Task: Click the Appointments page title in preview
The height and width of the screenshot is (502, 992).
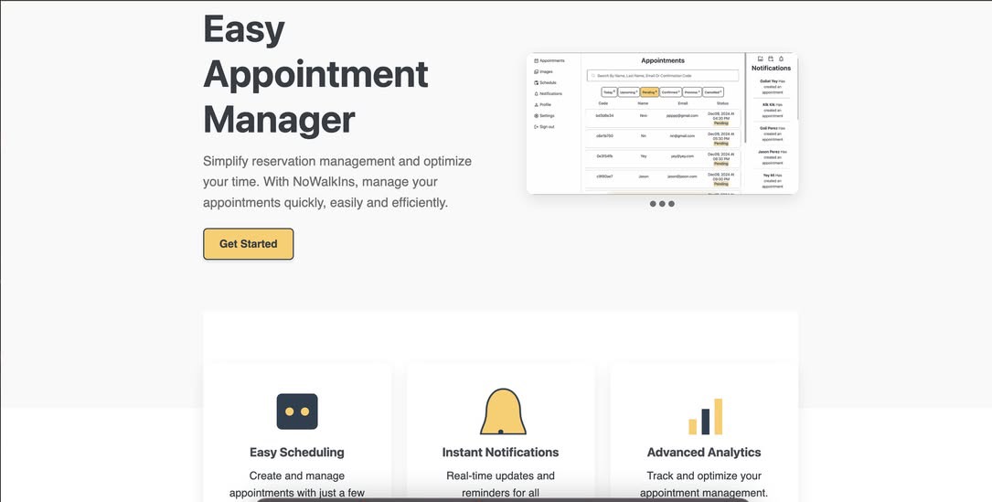Action: 662,60
